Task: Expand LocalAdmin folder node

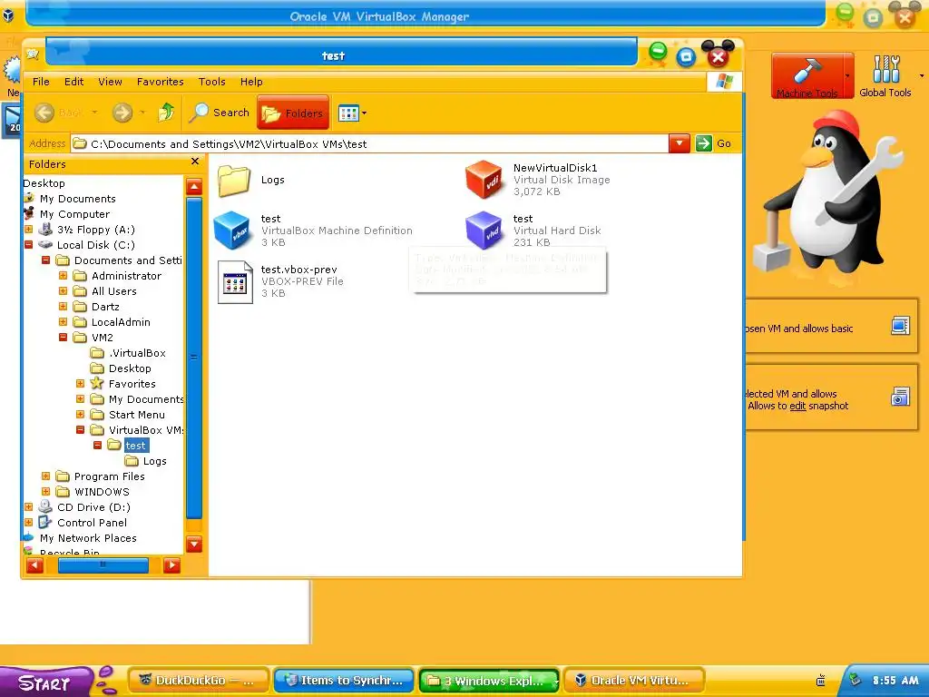Action: (63, 322)
